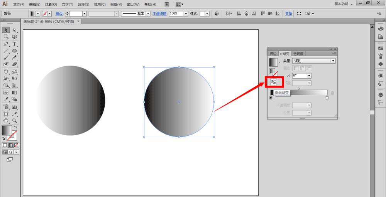Open the opacity 100% dropdown
386x197 pixels.
pyautogui.click(x=186, y=13)
